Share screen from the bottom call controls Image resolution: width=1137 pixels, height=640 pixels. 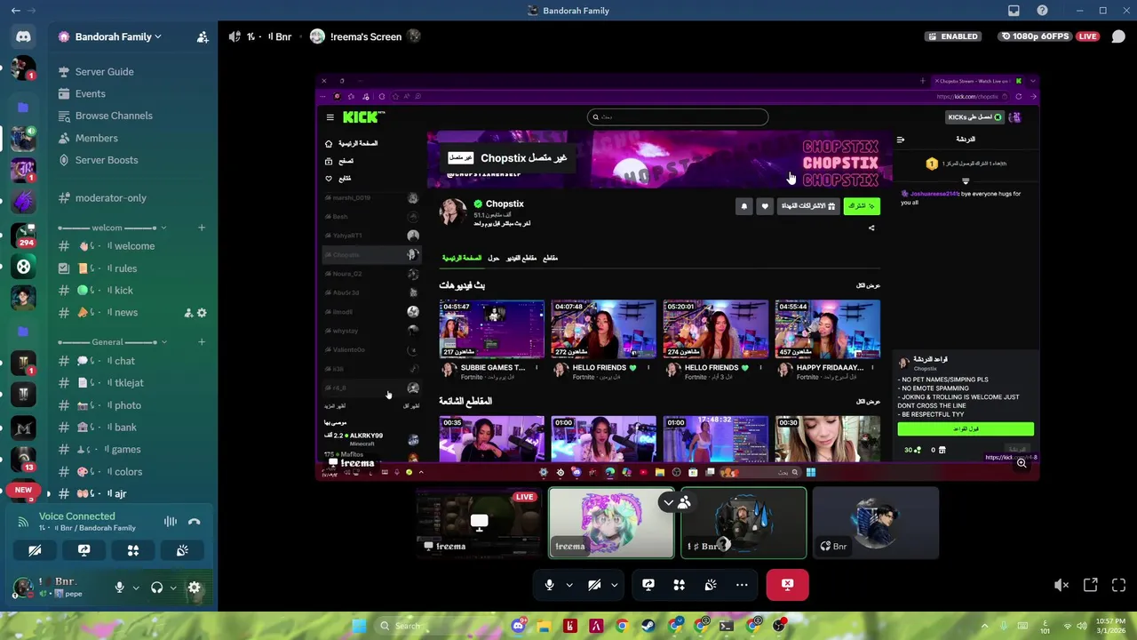point(648,585)
